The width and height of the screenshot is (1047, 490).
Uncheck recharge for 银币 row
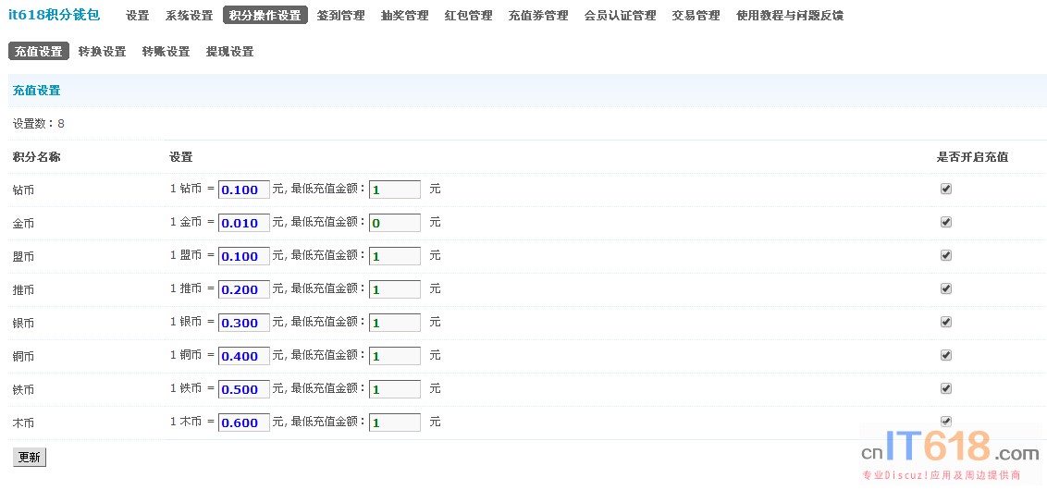[x=945, y=323]
